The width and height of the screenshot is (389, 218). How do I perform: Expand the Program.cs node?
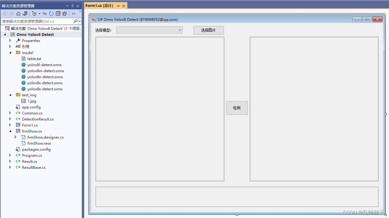tap(10, 155)
